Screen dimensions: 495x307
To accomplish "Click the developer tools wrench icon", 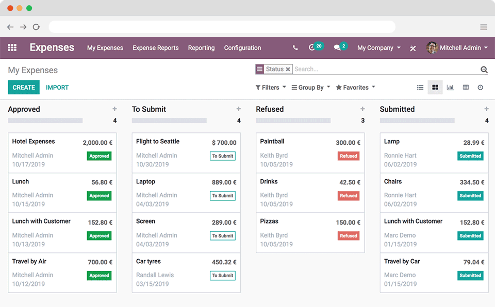I will pos(413,48).
